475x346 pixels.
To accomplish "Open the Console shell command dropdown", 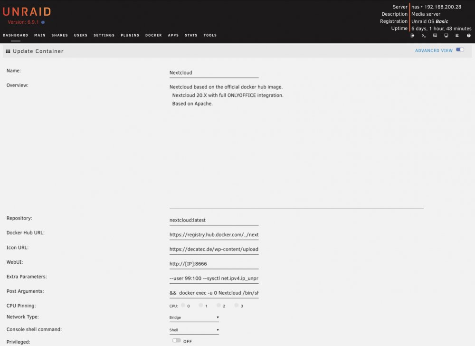I will click(194, 330).
